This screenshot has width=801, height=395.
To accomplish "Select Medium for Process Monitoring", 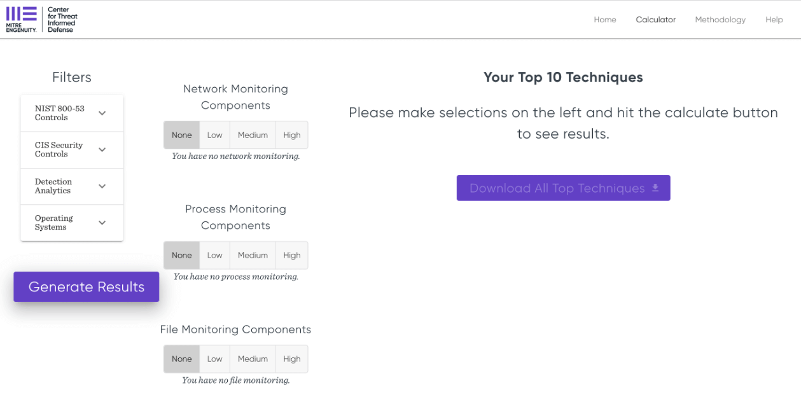I will (253, 255).
